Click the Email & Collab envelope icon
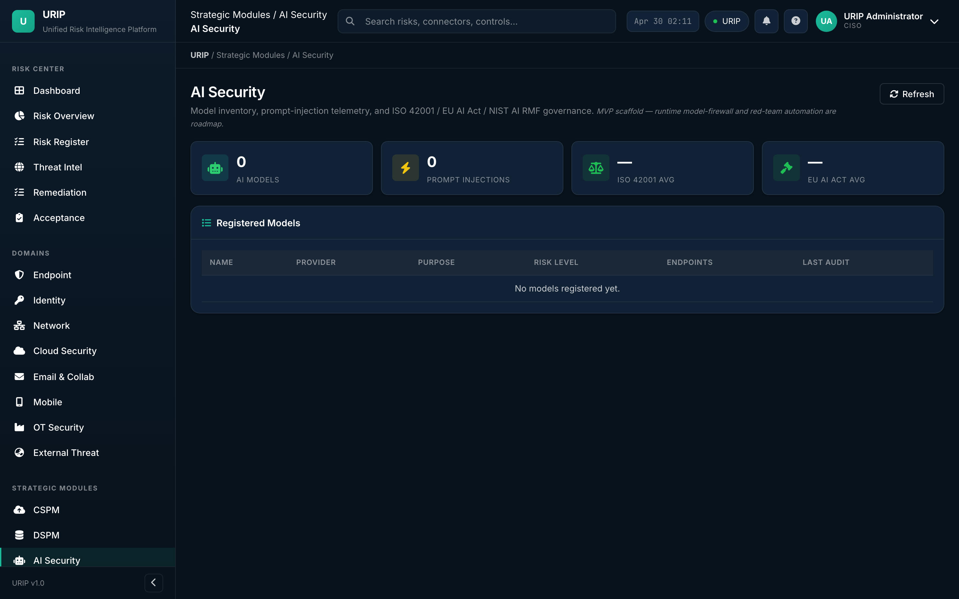Screen dimensions: 959x599 (x=19, y=376)
